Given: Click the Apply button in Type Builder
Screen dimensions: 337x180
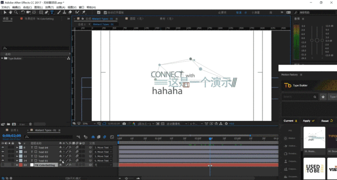Looking at the screenshot, I should (308, 121).
